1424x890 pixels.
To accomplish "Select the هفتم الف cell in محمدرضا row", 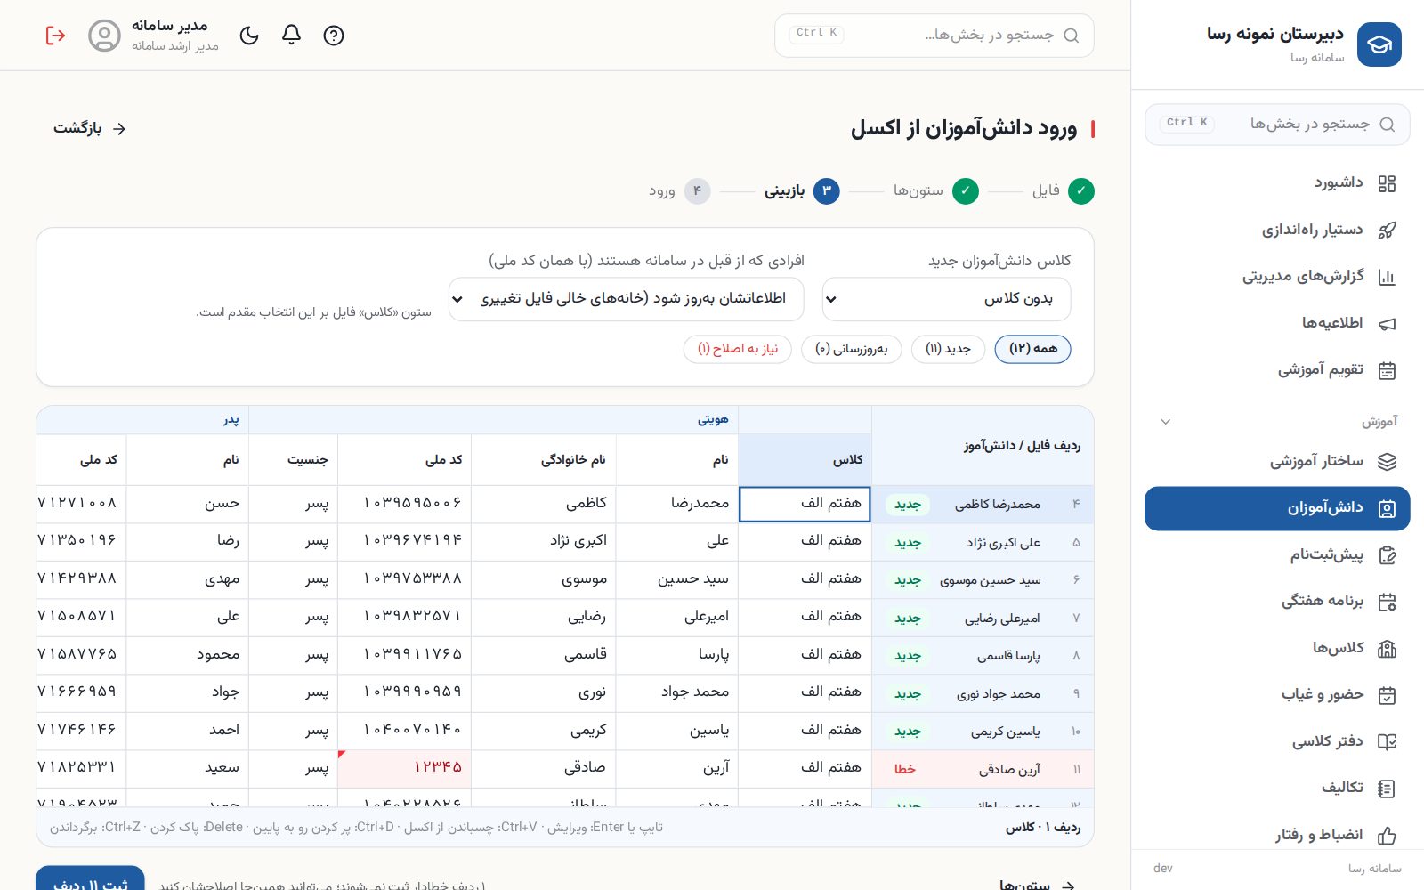I will pyautogui.click(x=805, y=504).
